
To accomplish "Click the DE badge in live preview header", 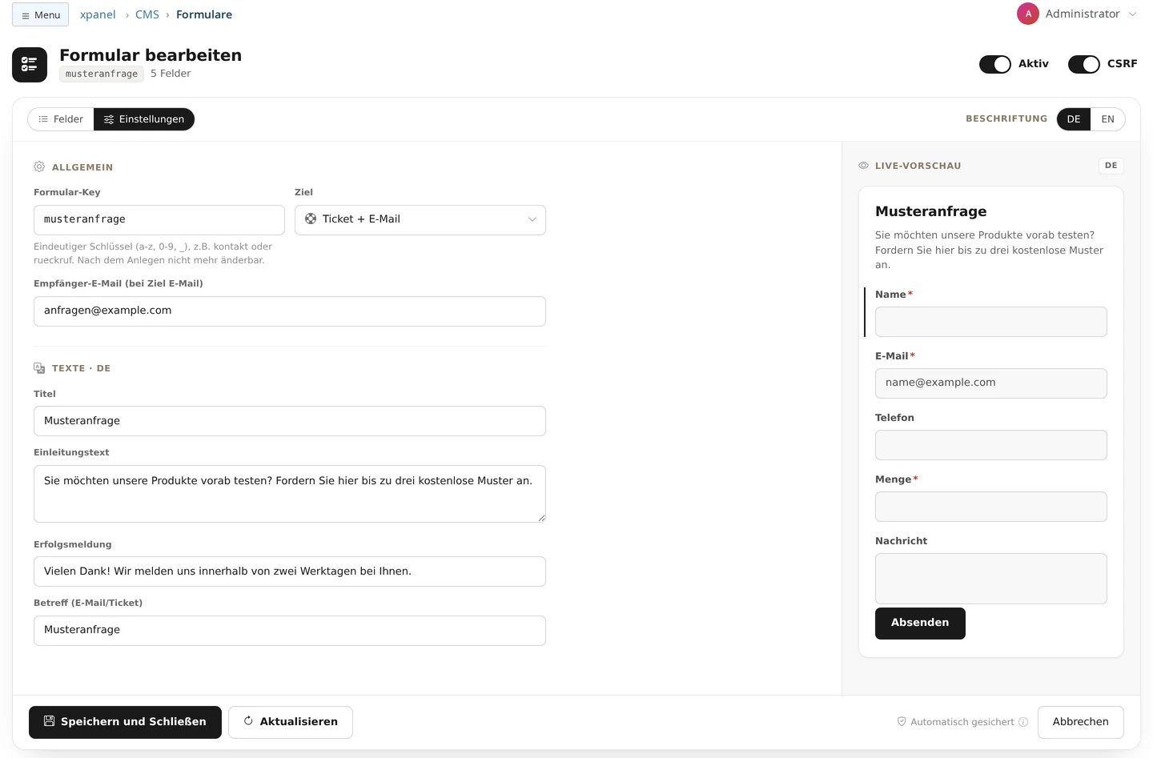I will coord(1111,166).
